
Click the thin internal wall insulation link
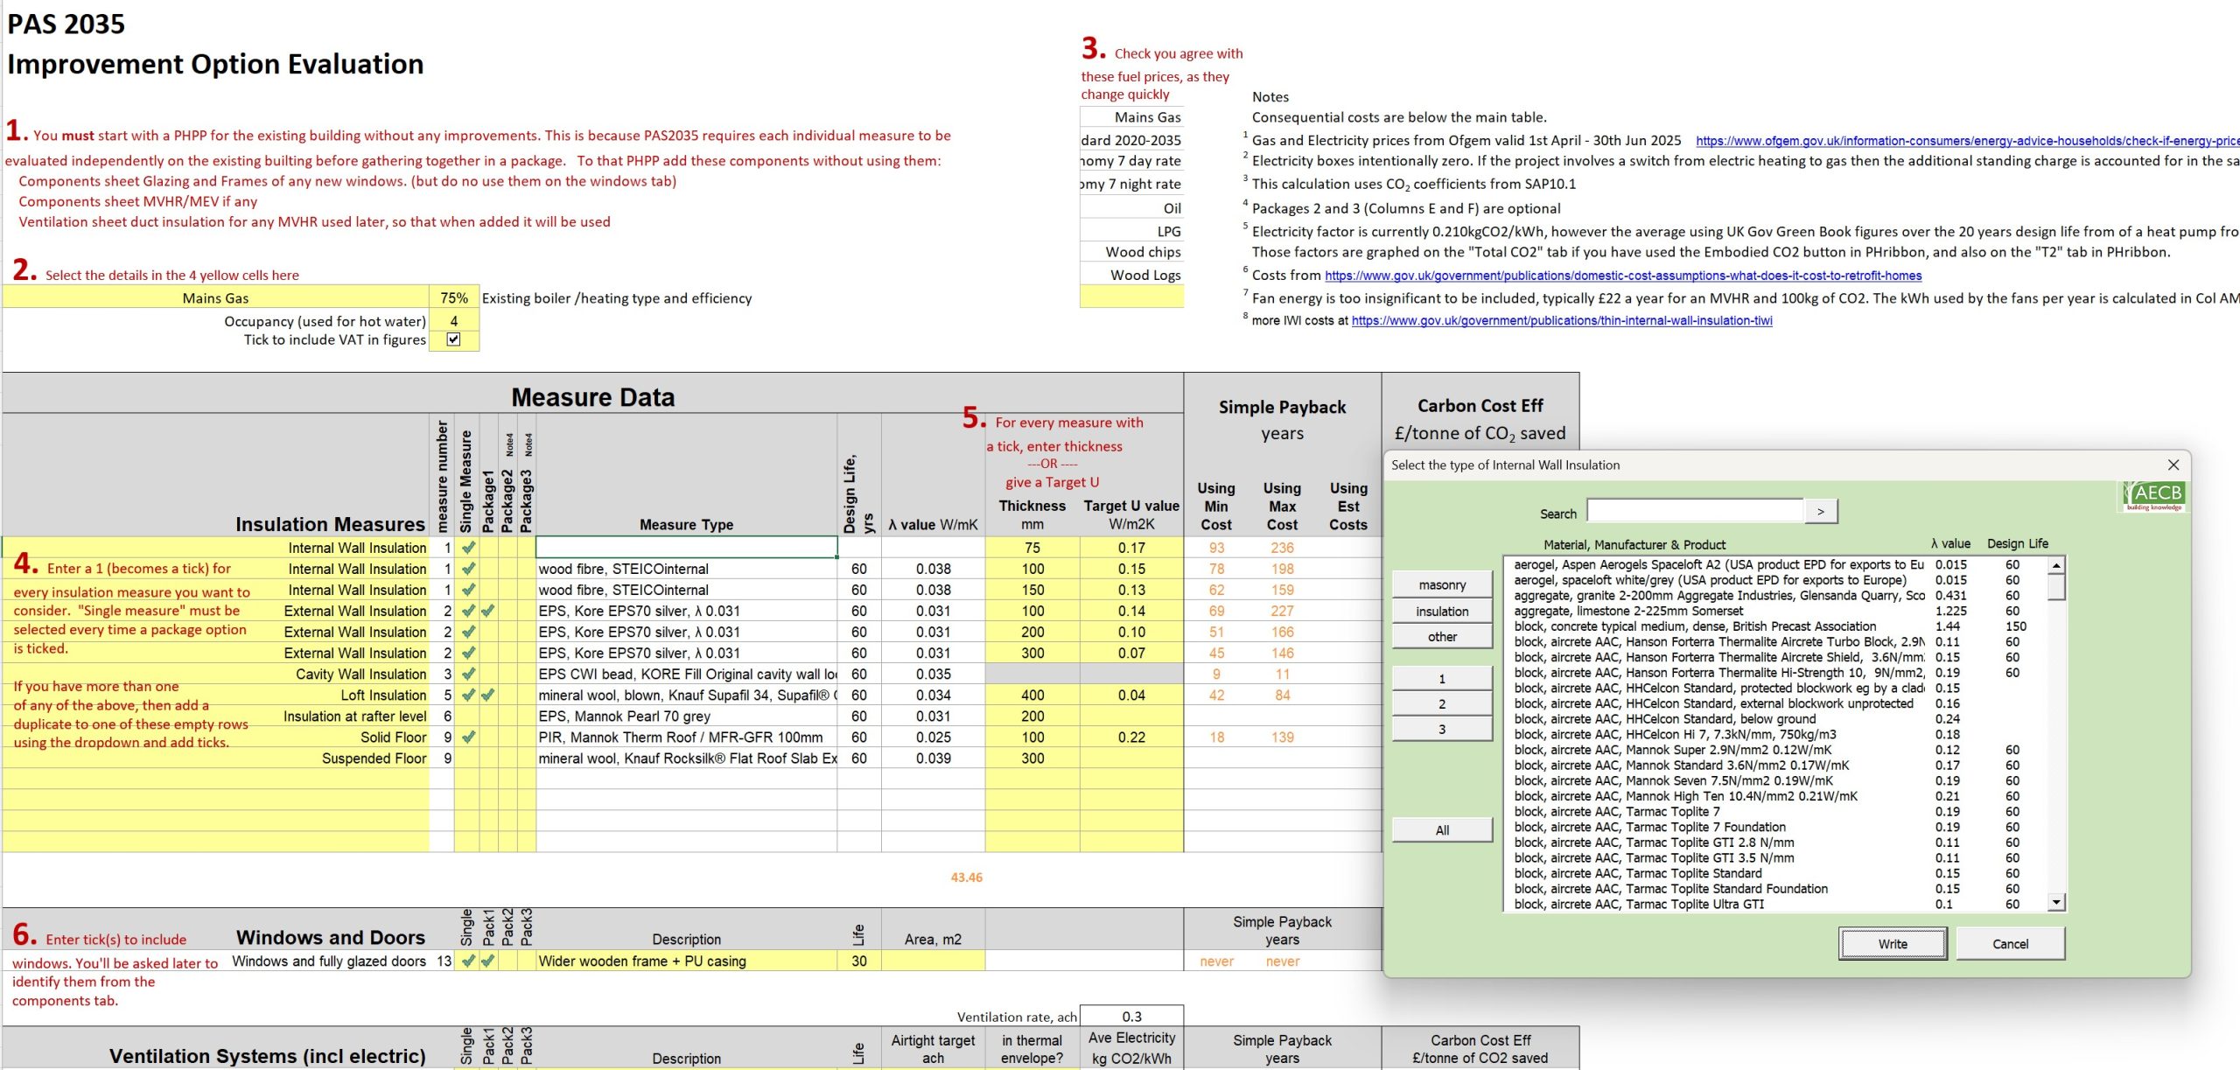point(1561,320)
